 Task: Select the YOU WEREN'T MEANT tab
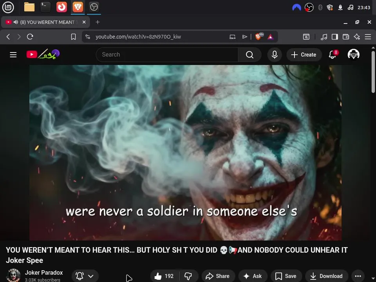(x=45, y=22)
